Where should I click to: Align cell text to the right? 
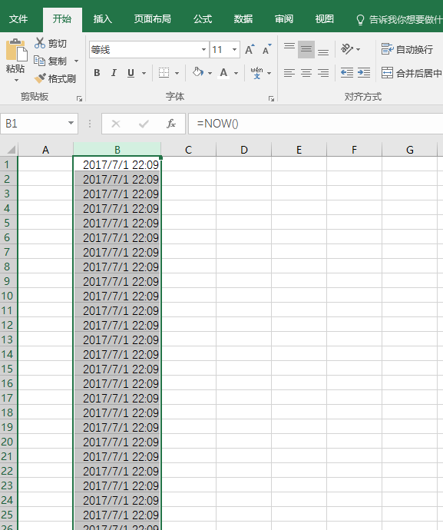[x=323, y=73]
